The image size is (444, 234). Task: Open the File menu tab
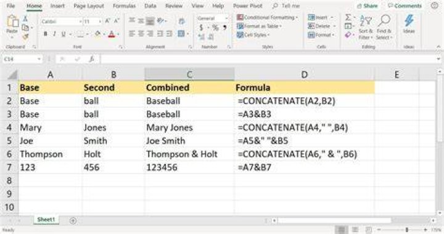pos(10,6)
